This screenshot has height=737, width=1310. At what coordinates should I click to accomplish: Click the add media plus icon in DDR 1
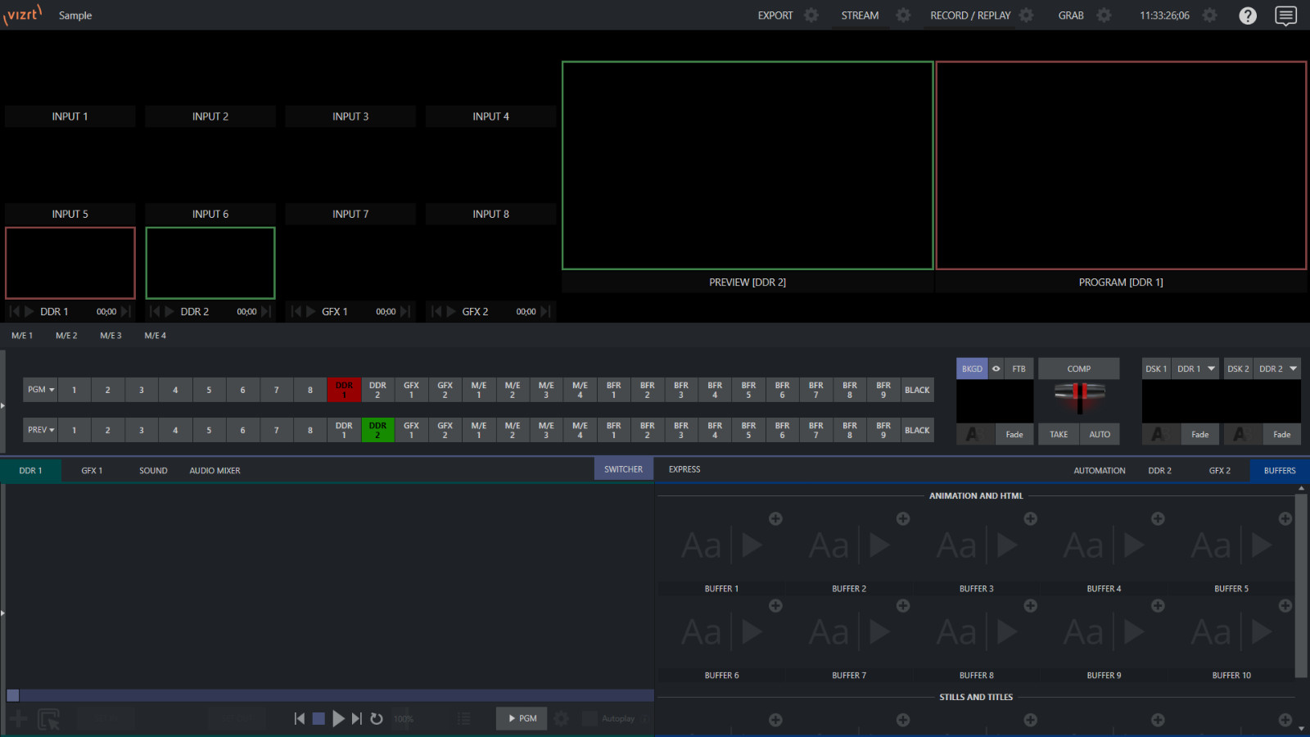tap(19, 719)
